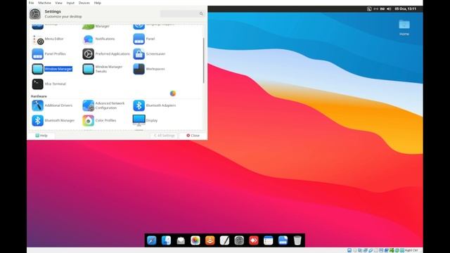Viewport: 450px width, 253px height.
Task: Click the keyboard layout indicator in top panel
Action: pos(382,9)
